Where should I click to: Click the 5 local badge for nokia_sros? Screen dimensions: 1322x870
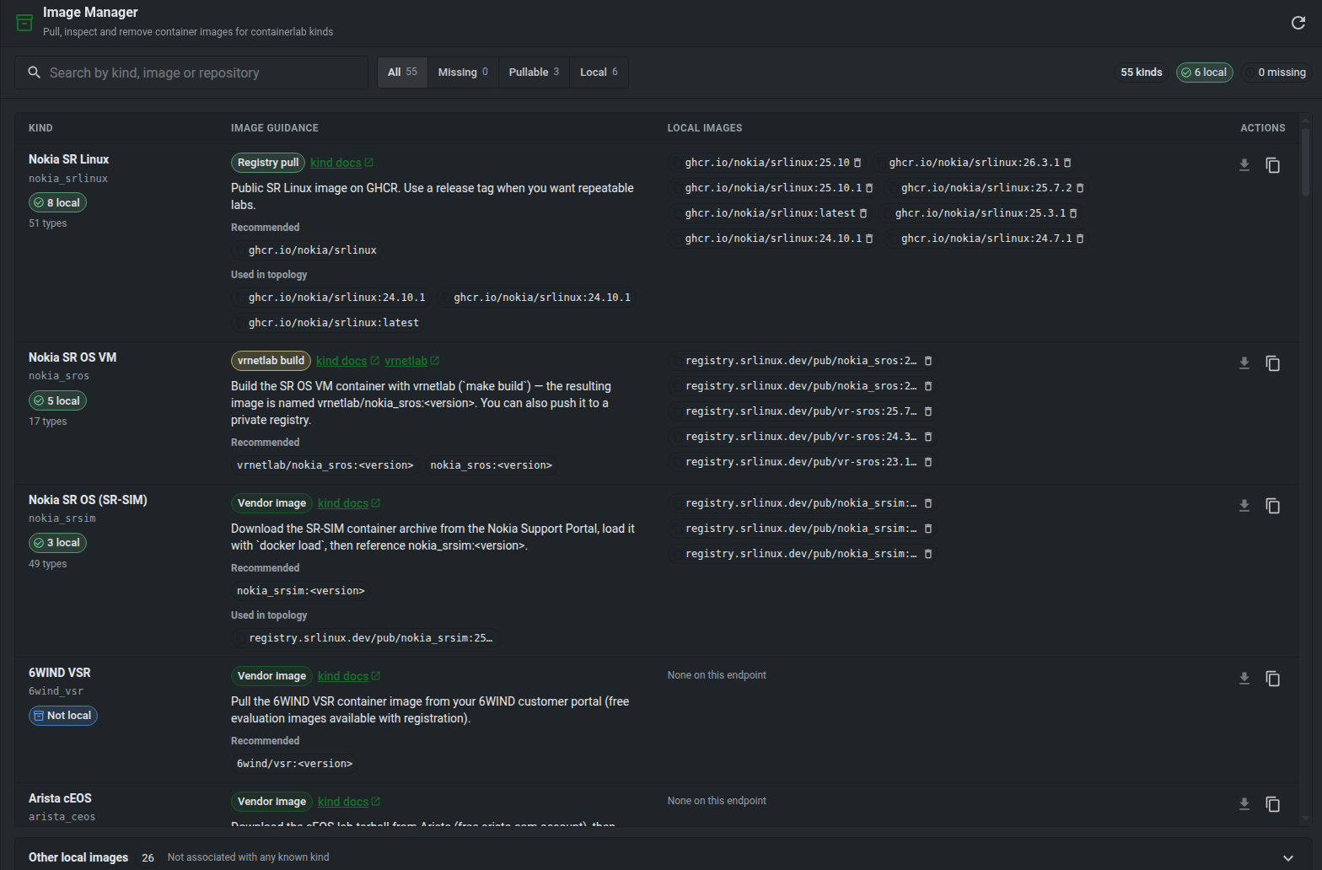tap(57, 401)
